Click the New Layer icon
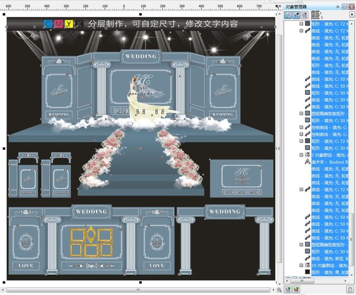The width and height of the screenshot is (356, 295). tap(288, 289)
